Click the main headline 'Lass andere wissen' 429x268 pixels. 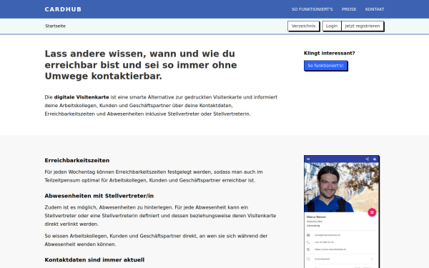141,65
